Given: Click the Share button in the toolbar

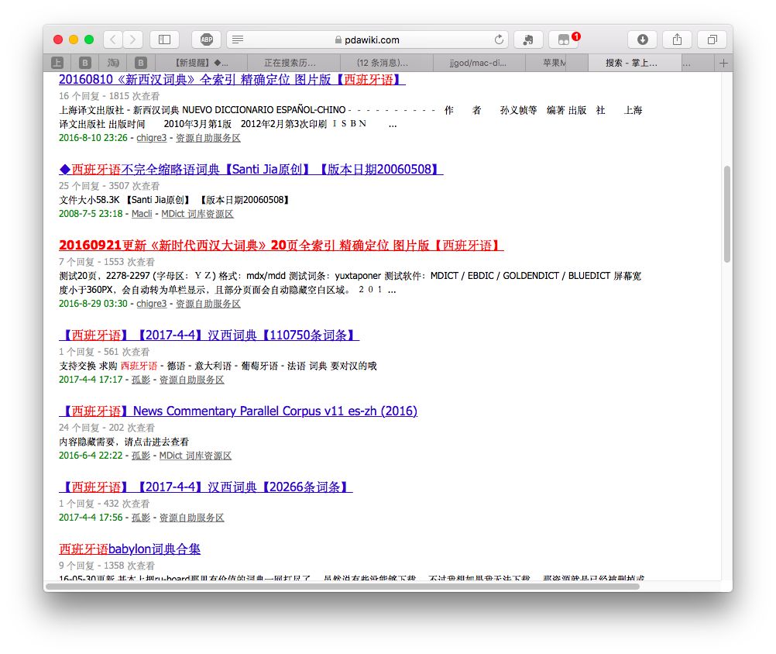Looking at the screenshot, I should coord(677,40).
